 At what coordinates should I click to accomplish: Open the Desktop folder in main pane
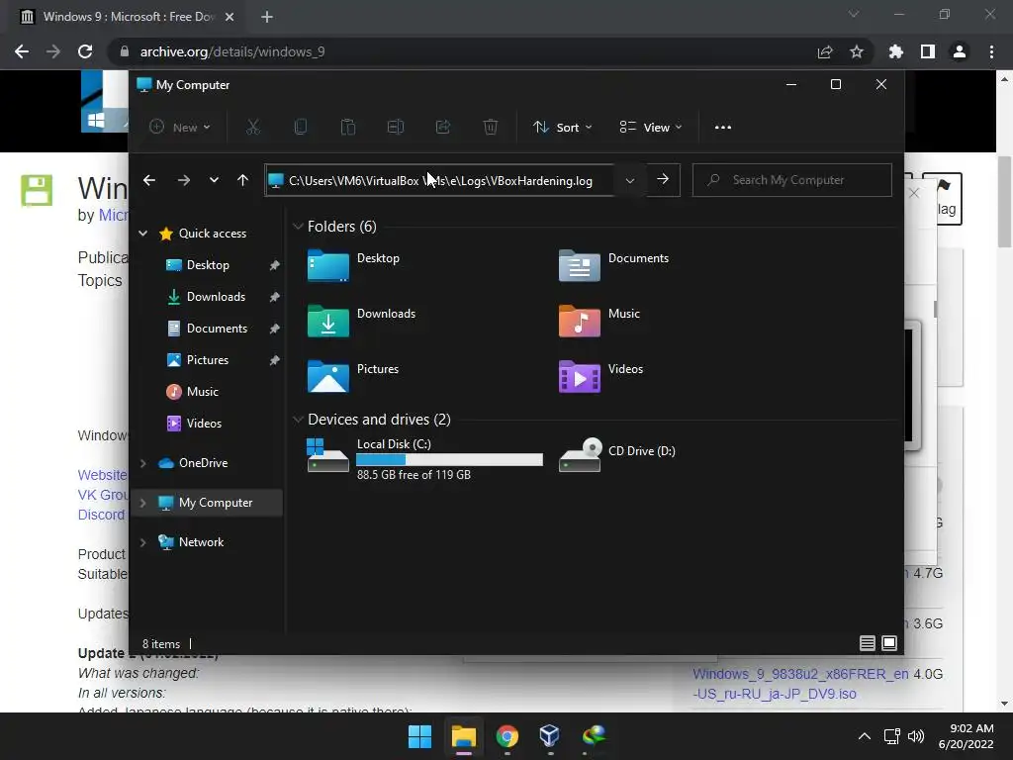coord(353,265)
